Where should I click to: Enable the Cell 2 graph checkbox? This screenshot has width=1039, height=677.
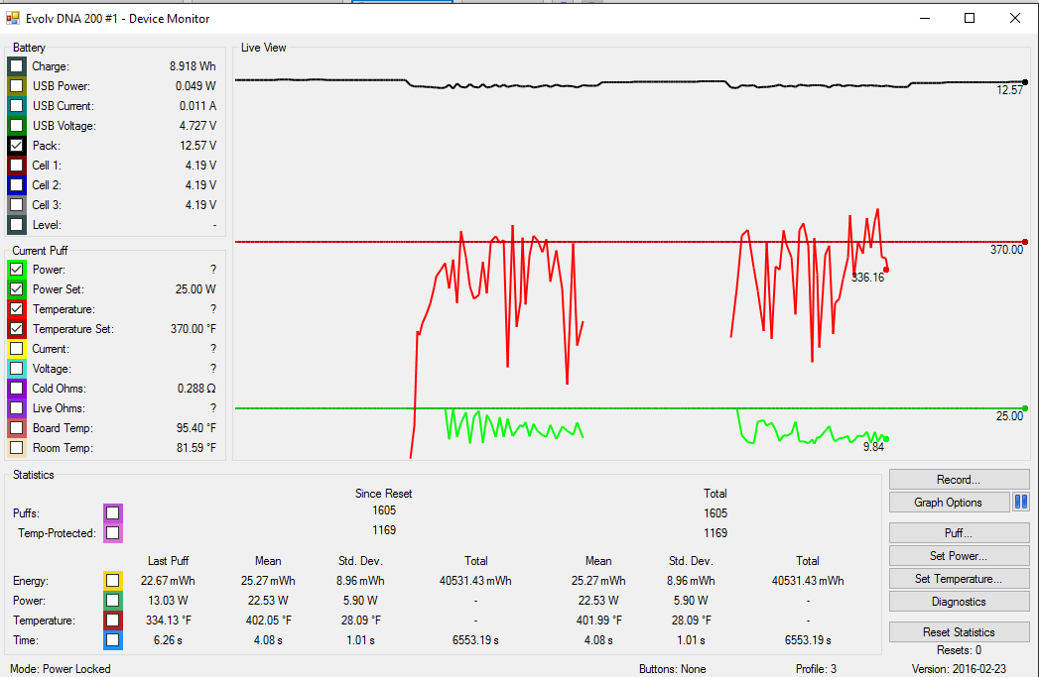coord(17,185)
